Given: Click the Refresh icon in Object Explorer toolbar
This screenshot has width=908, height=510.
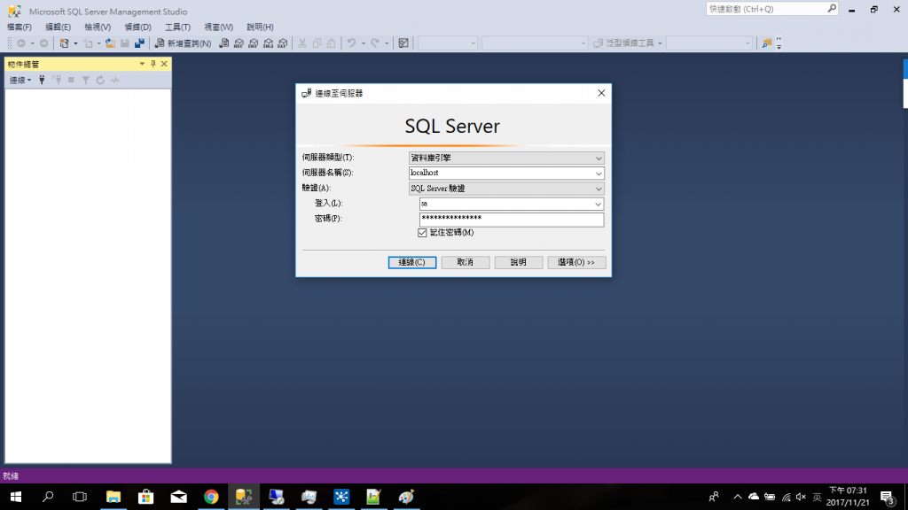Looking at the screenshot, I should [x=100, y=80].
